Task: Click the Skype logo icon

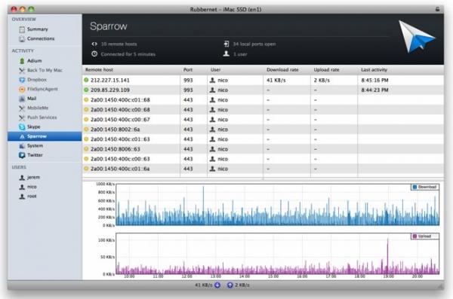Action: click(22, 127)
